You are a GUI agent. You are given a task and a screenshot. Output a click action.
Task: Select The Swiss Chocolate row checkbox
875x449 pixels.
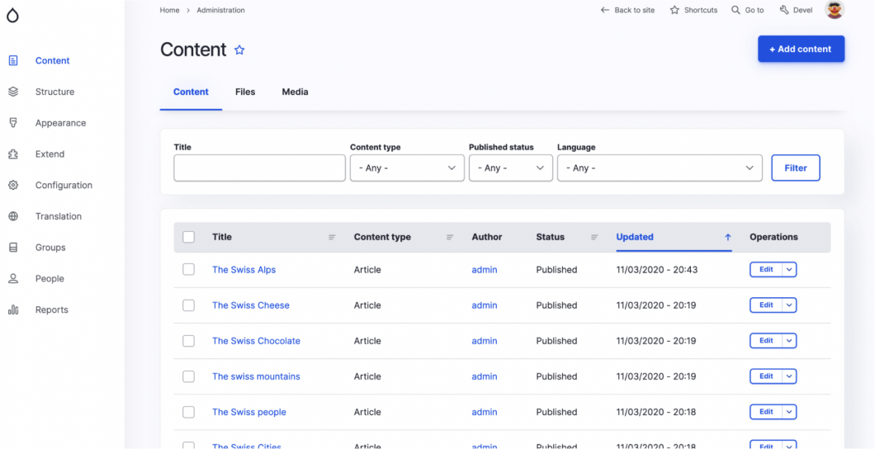coord(188,341)
